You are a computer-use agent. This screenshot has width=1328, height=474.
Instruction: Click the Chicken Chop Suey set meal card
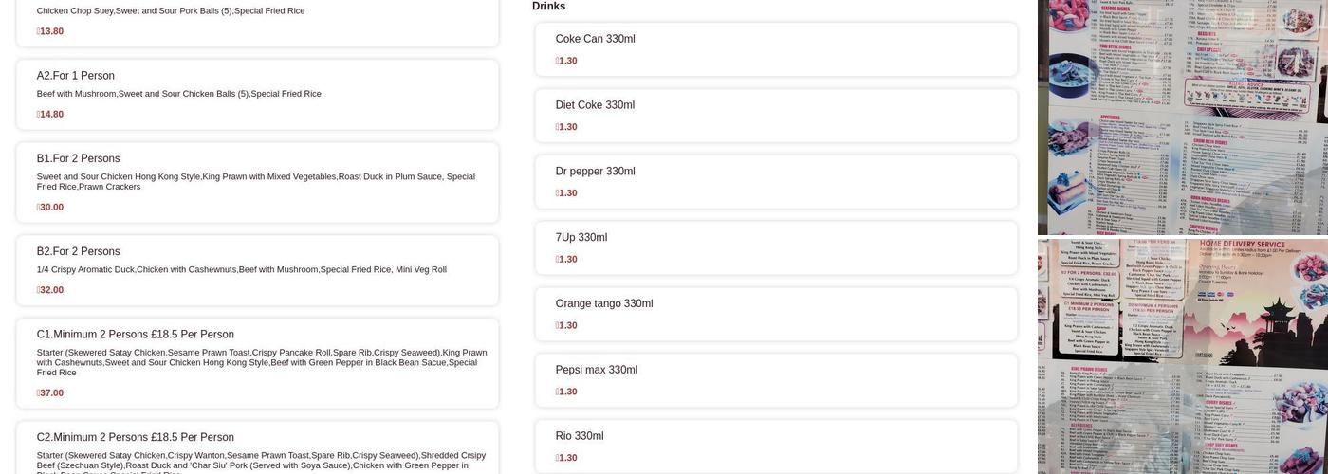257,21
